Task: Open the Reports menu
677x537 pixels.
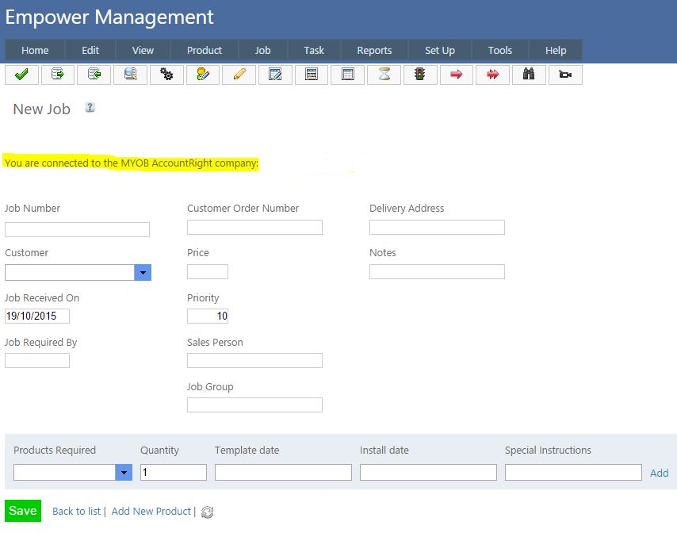Action: point(374,50)
